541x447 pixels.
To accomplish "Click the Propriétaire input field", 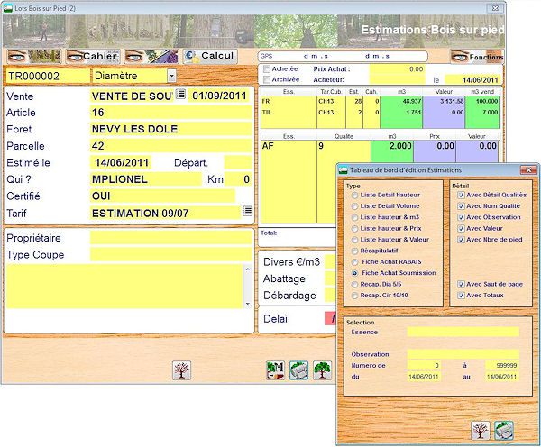I will tap(171, 238).
